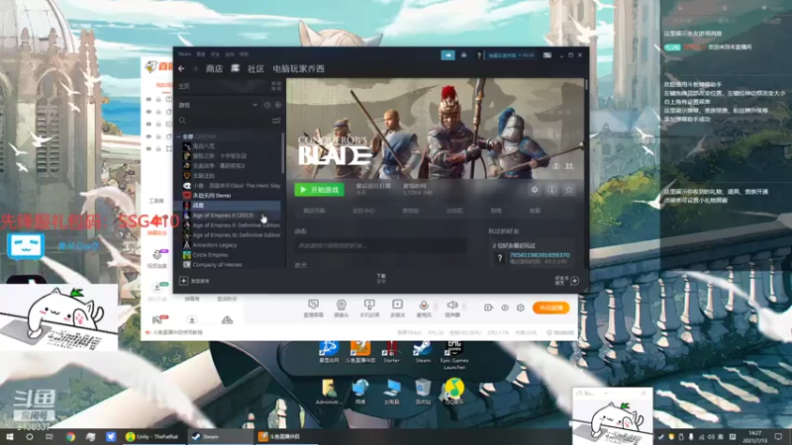The height and width of the screenshot is (445, 792).
Task: Click Steam's forward navigation arrow
Action: [x=195, y=68]
